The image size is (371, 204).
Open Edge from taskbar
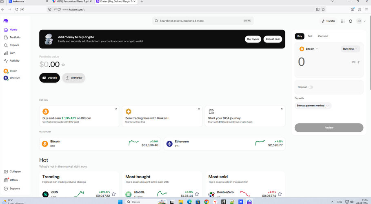[x=189, y=202]
